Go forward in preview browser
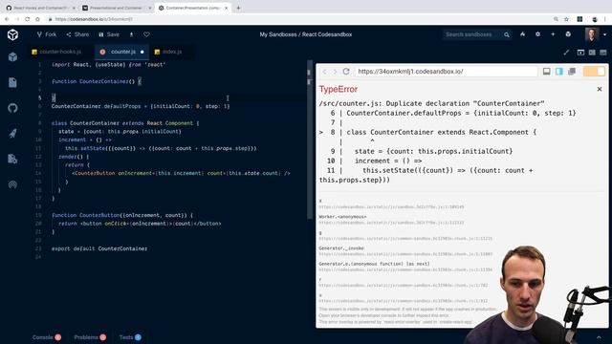The width and height of the screenshot is (612, 344). 335,72
